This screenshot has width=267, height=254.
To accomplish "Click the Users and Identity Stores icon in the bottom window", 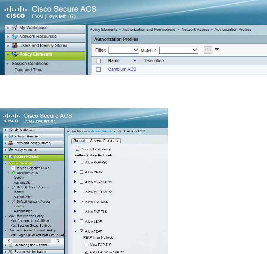I will [11, 143].
